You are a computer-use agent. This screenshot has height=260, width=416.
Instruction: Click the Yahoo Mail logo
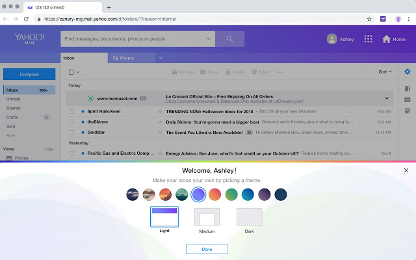(29, 39)
